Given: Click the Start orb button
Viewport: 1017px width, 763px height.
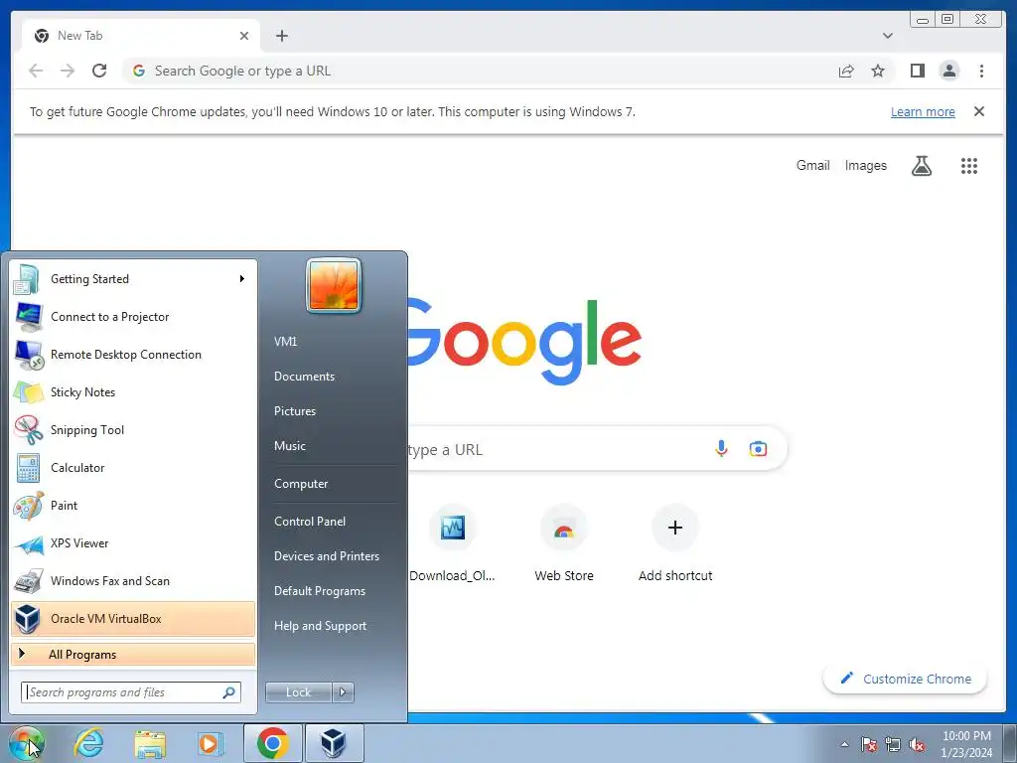Looking at the screenshot, I should pyautogui.click(x=26, y=743).
